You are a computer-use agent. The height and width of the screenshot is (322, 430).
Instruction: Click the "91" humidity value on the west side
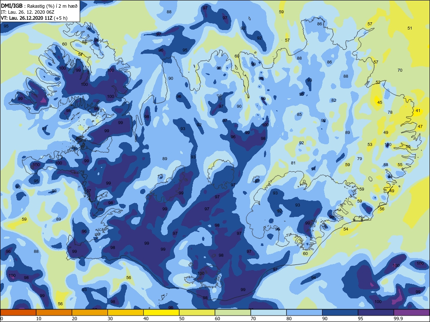click(x=44, y=129)
